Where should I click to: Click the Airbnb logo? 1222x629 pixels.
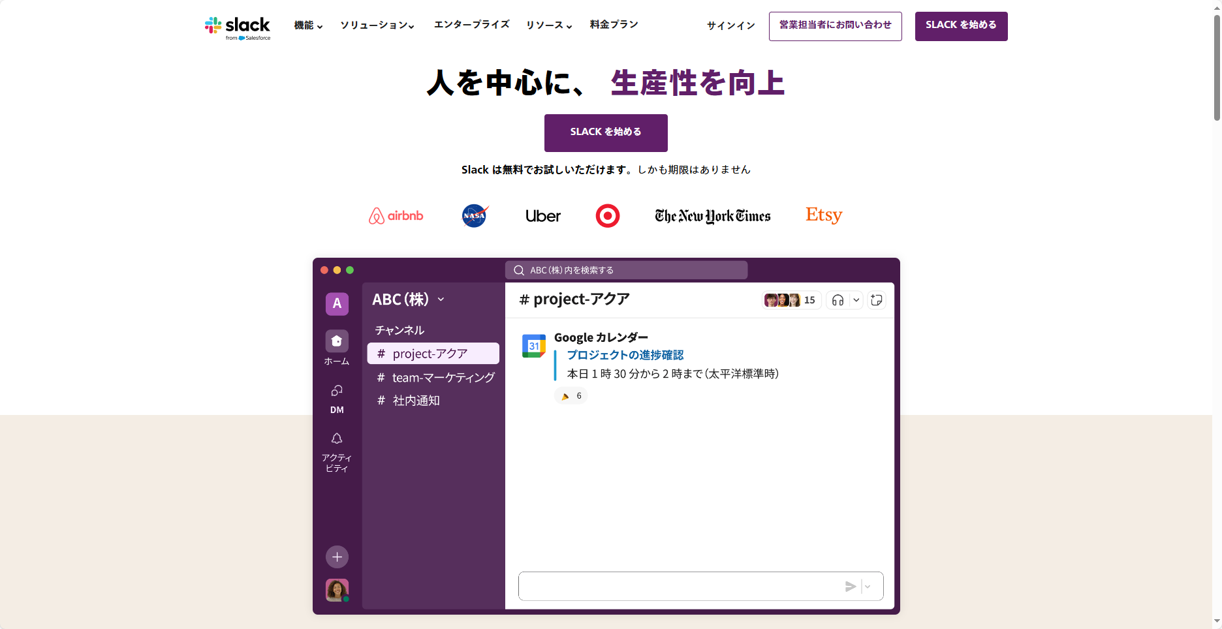pos(396,216)
